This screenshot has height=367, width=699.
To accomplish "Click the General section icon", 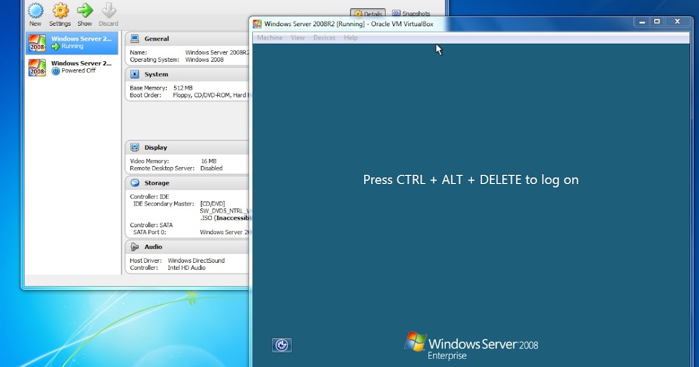I will (x=135, y=38).
